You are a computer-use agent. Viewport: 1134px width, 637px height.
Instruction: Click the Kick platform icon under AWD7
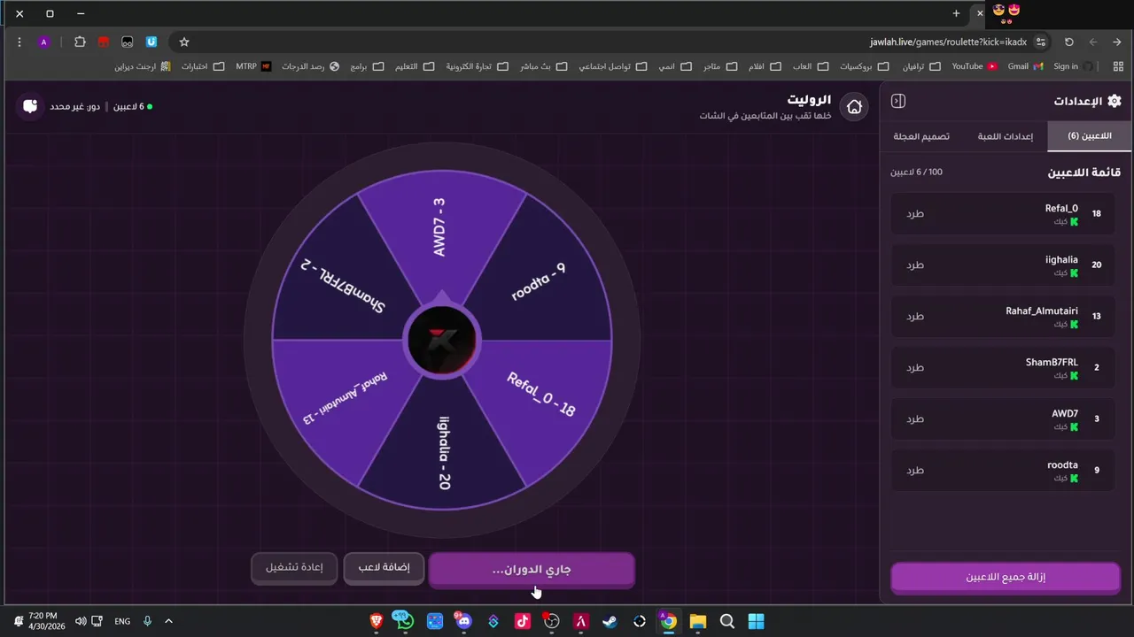pos(1075,426)
